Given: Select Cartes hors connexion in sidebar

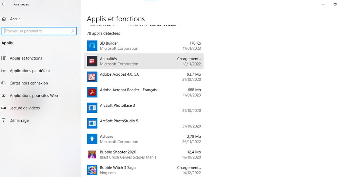Looking at the screenshot, I should pyautogui.click(x=28, y=83).
